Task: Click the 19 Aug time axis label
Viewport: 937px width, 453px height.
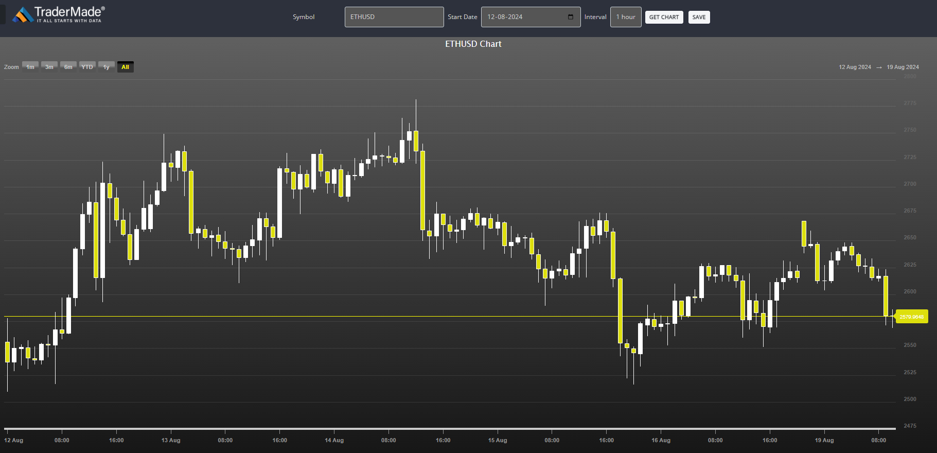Action: coord(824,440)
